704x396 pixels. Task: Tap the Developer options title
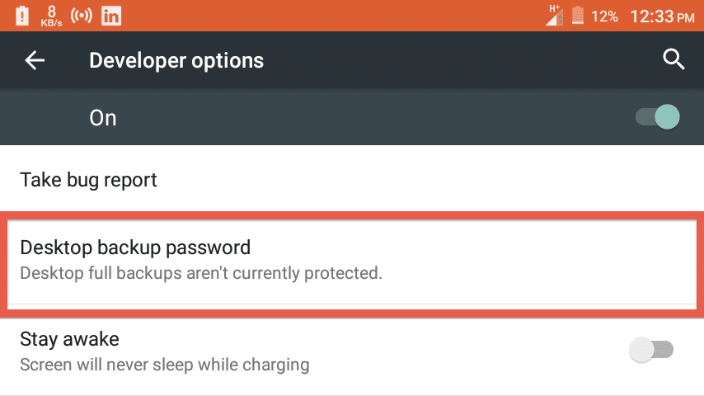(x=176, y=61)
